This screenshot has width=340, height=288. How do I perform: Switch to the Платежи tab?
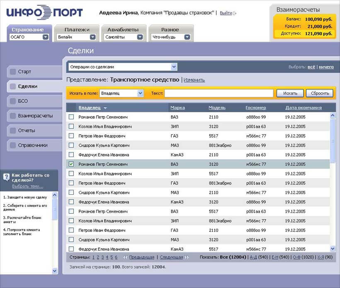pyautogui.click(x=77, y=29)
